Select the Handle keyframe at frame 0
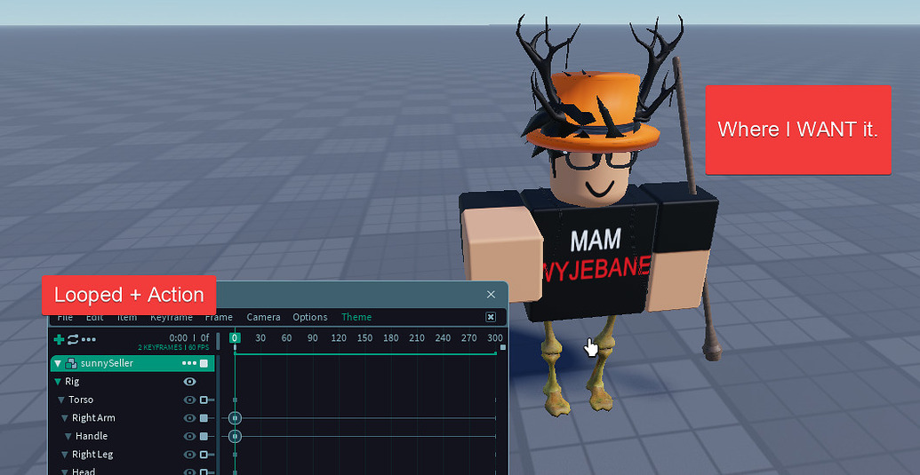 235,436
